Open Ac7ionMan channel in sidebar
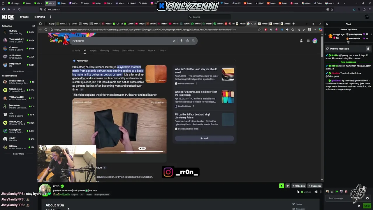This screenshot has height=210, width=373. [18, 57]
